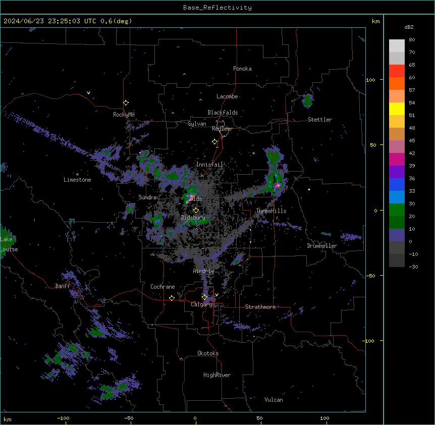Image resolution: width=435 pixels, height=425 pixels.
Task: Click the 45 value on dBZ scale
Action: 412,141
